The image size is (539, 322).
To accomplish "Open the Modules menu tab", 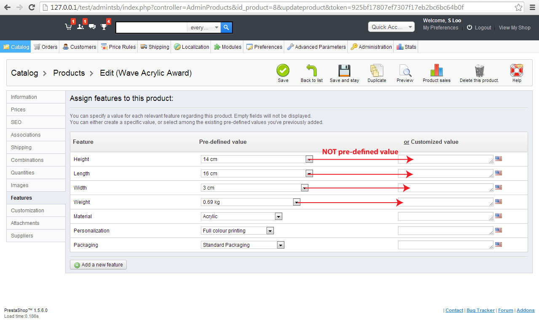I will click(227, 47).
